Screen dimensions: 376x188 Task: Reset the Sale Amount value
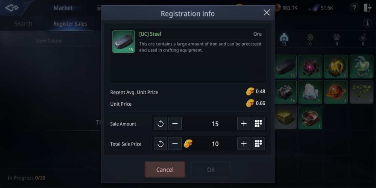click(x=161, y=124)
